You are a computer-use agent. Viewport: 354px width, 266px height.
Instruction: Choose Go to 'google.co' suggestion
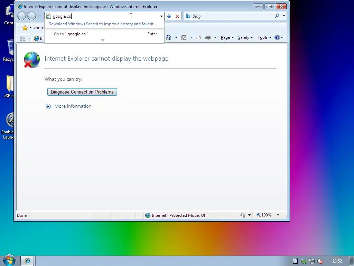[104, 34]
